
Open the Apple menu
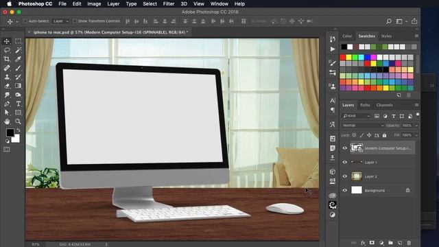click(x=9, y=4)
